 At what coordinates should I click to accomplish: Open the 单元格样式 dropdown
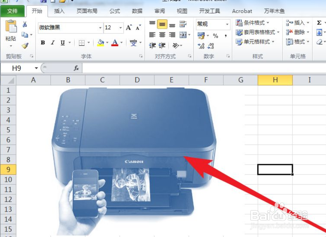point(255,42)
